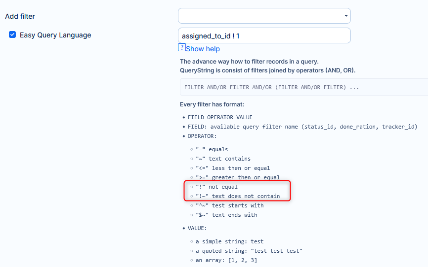The image size is (428, 267).
Task: Uncheck the Easy Query Language checkbox
Action: (13, 35)
